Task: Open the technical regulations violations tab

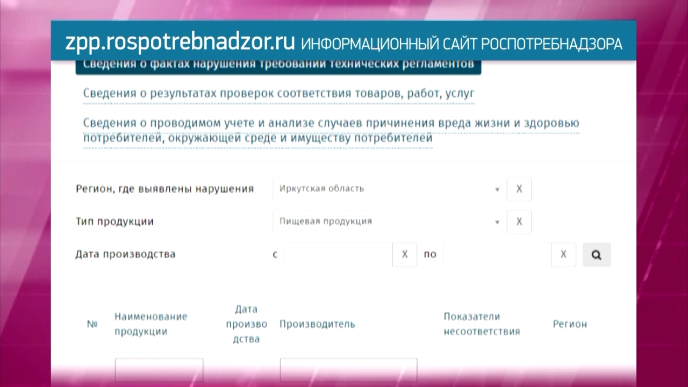Action: [x=278, y=65]
